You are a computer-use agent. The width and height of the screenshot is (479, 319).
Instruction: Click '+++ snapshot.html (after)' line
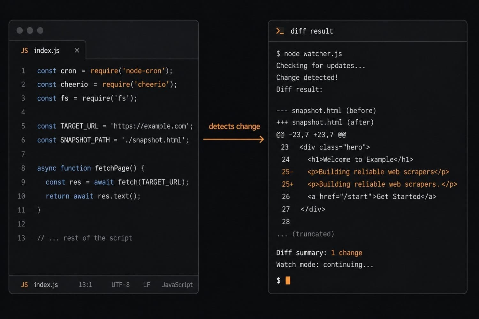click(325, 122)
